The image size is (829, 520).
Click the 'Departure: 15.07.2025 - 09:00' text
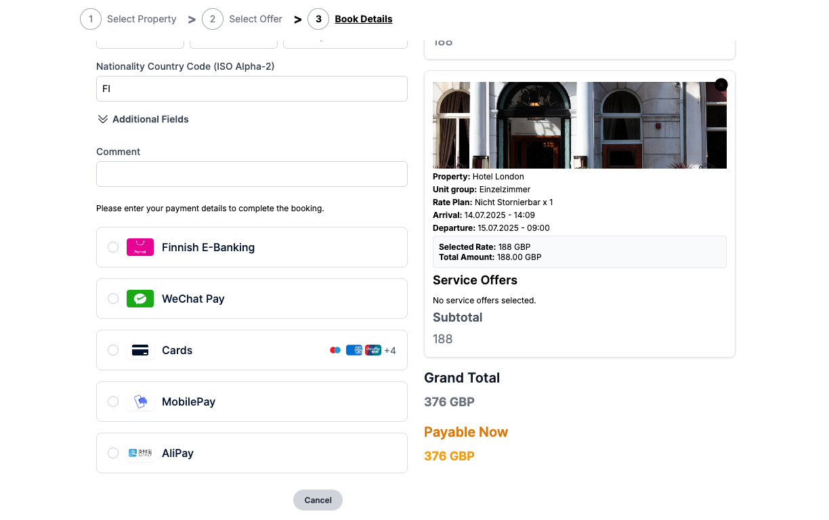click(492, 228)
